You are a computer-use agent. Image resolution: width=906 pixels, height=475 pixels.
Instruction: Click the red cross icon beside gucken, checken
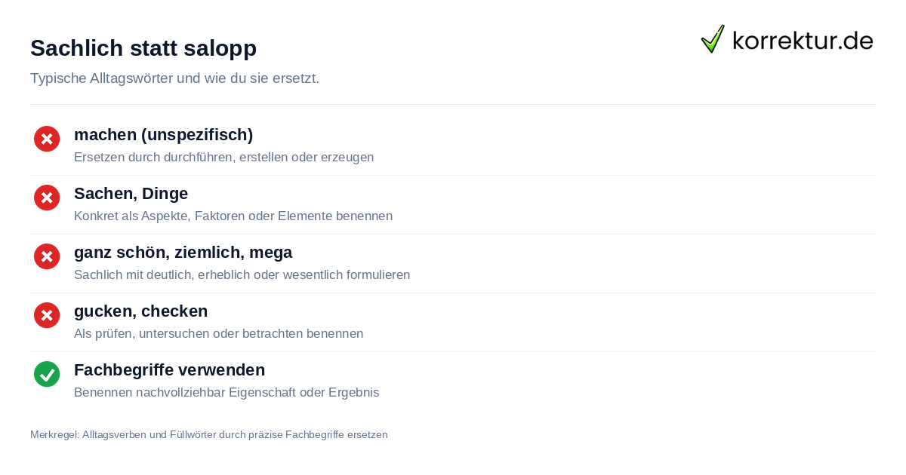pos(47,315)
